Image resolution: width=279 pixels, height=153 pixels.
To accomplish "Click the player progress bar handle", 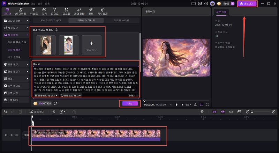I will pos(144,101).
